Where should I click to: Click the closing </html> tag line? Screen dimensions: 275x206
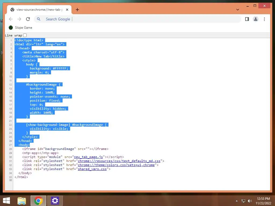click(x=21, y=177)
